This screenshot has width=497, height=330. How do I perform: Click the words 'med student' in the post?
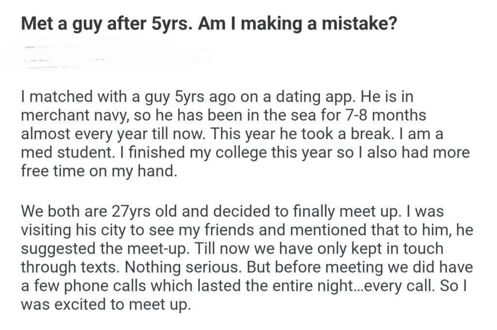pyautogui.click(x=61, y=153)
